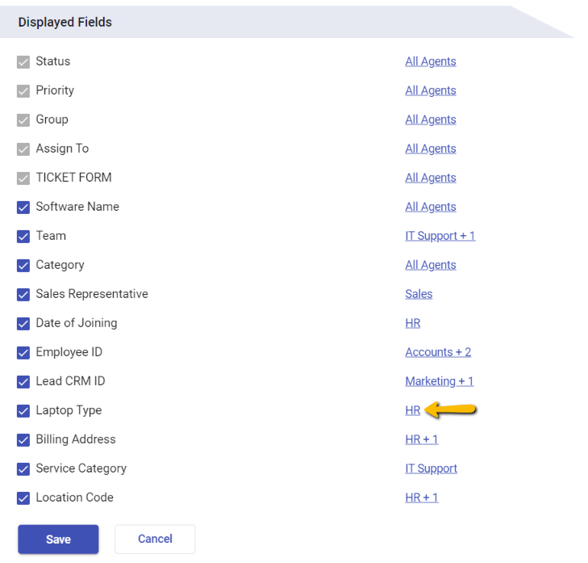Image resolution: width=588 pixels, height=563 pixels.
Task: Open All Agents link for Category
Action: tap(431, 265)
